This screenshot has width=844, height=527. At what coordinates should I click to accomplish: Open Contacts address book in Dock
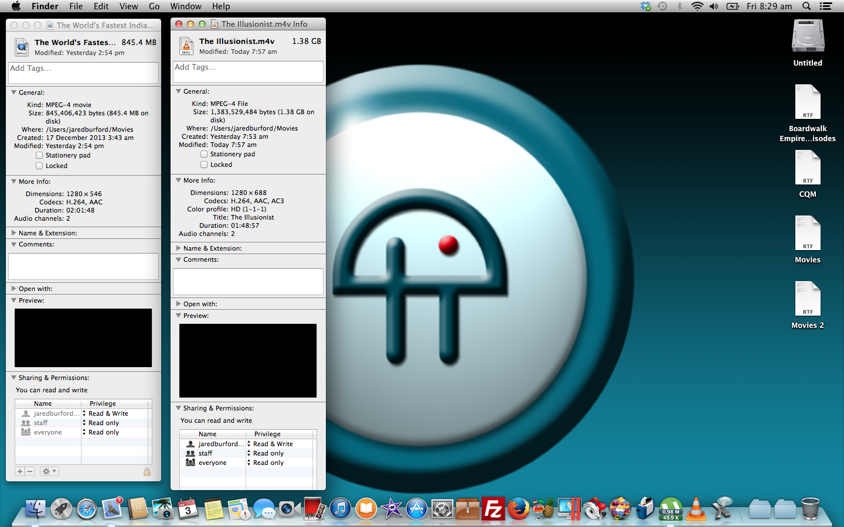(x=137, y=508)
